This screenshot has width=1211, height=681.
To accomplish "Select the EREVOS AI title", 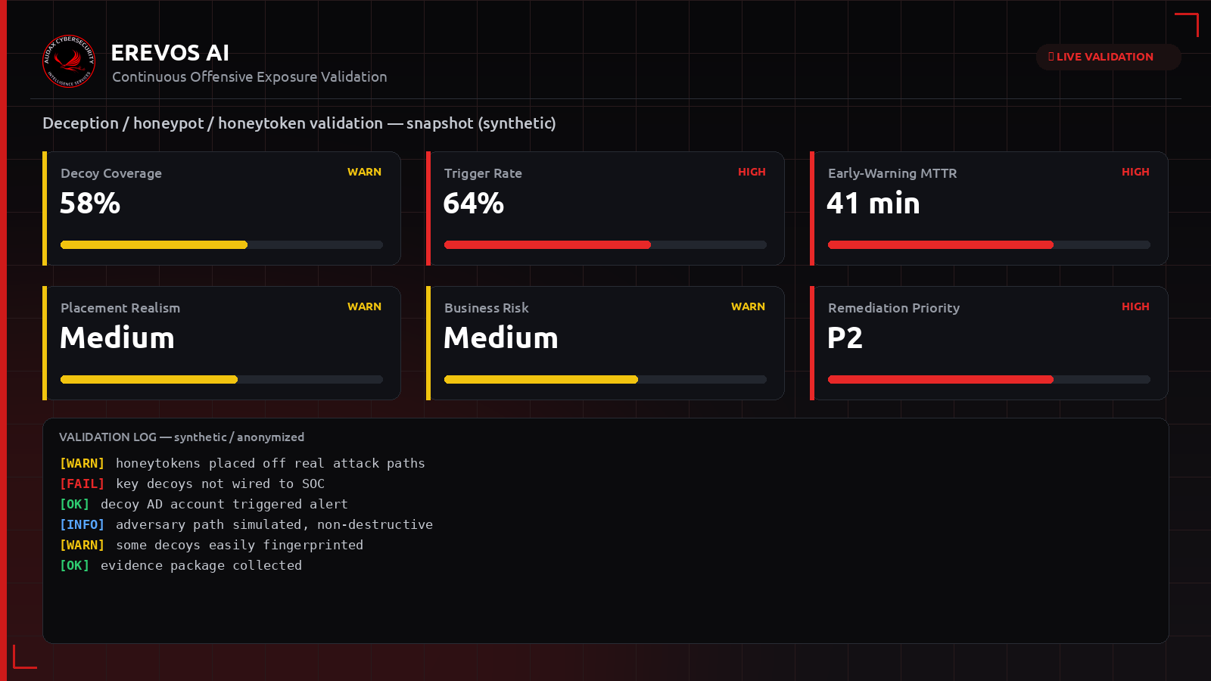I will [x=170, y=53].
